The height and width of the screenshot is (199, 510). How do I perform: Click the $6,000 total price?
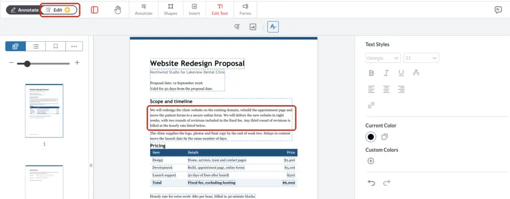288,183
